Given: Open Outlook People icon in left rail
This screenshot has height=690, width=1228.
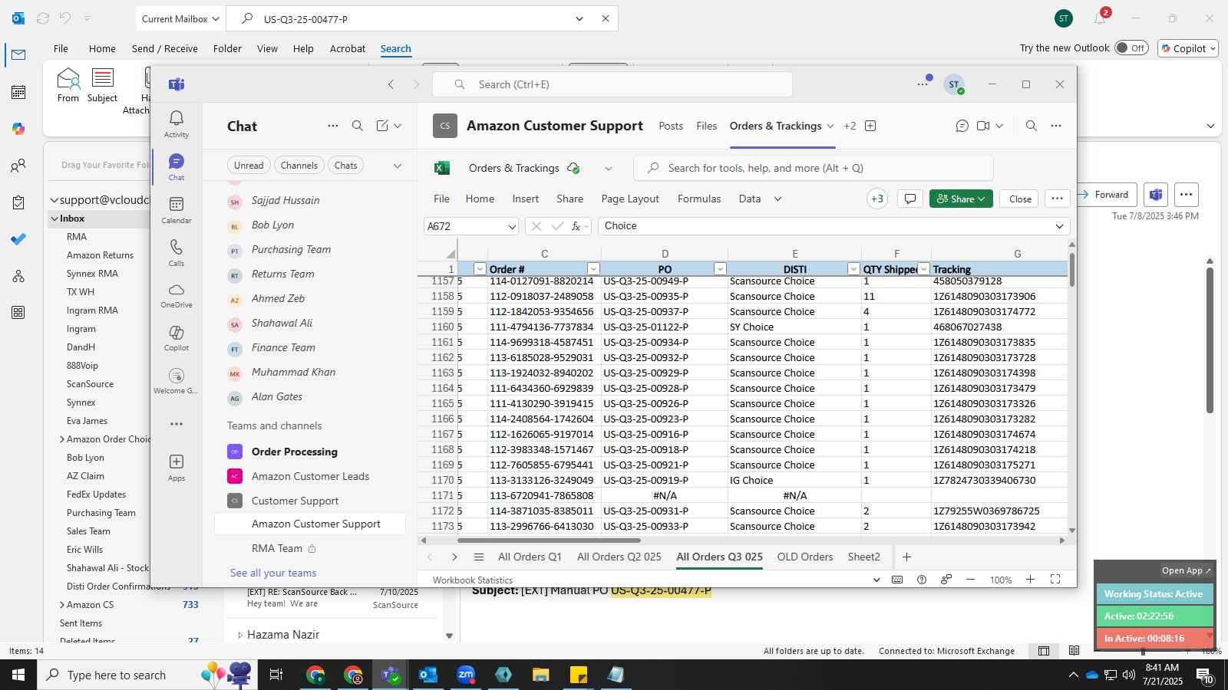Looking at the screenshot, I should point(18,166).
